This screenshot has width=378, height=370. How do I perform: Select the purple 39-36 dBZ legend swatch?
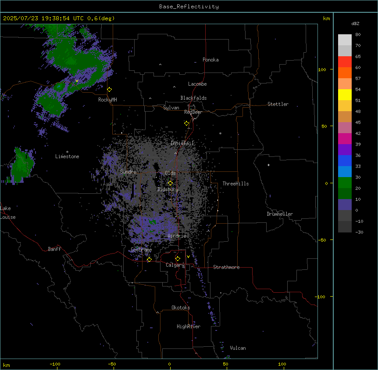345,150
